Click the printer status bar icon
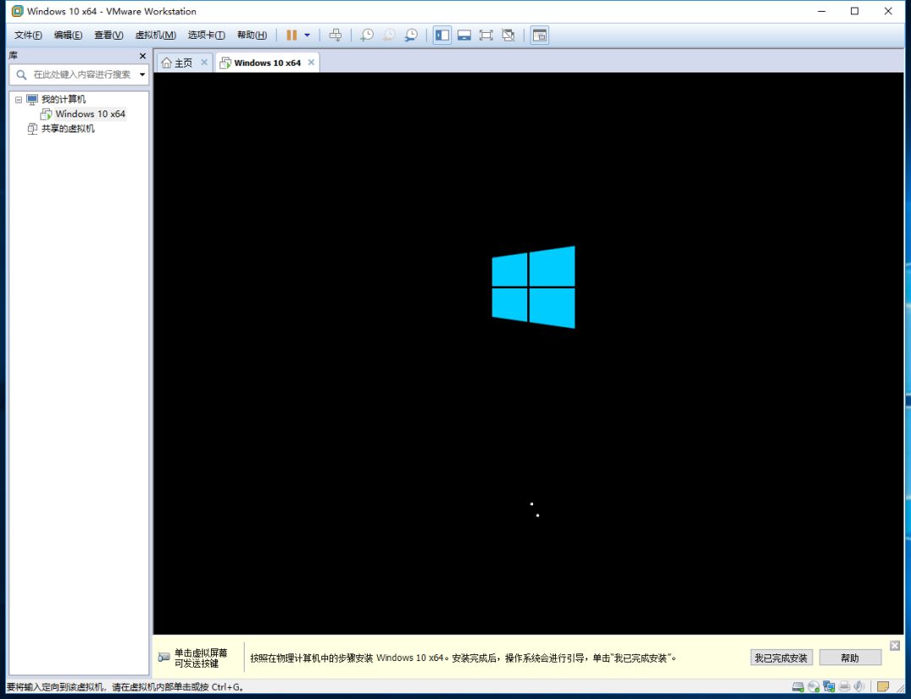 (844, 687)
